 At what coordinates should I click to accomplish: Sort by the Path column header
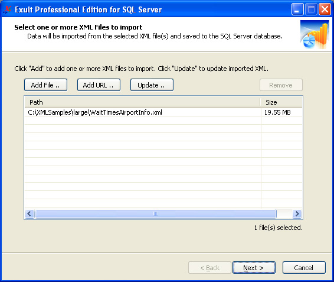[142, 102]
